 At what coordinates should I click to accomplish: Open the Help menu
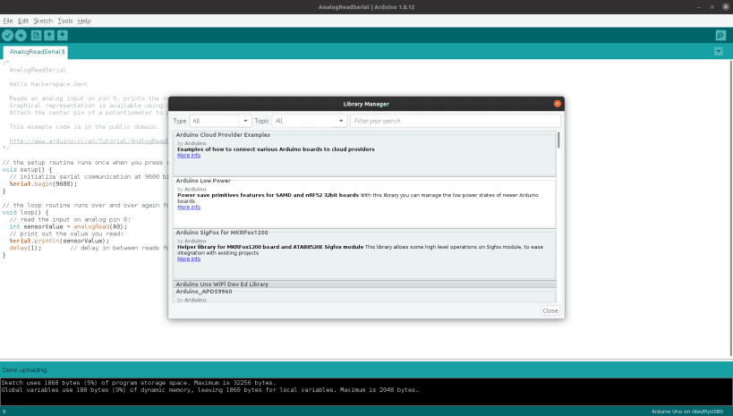[84, 21]
